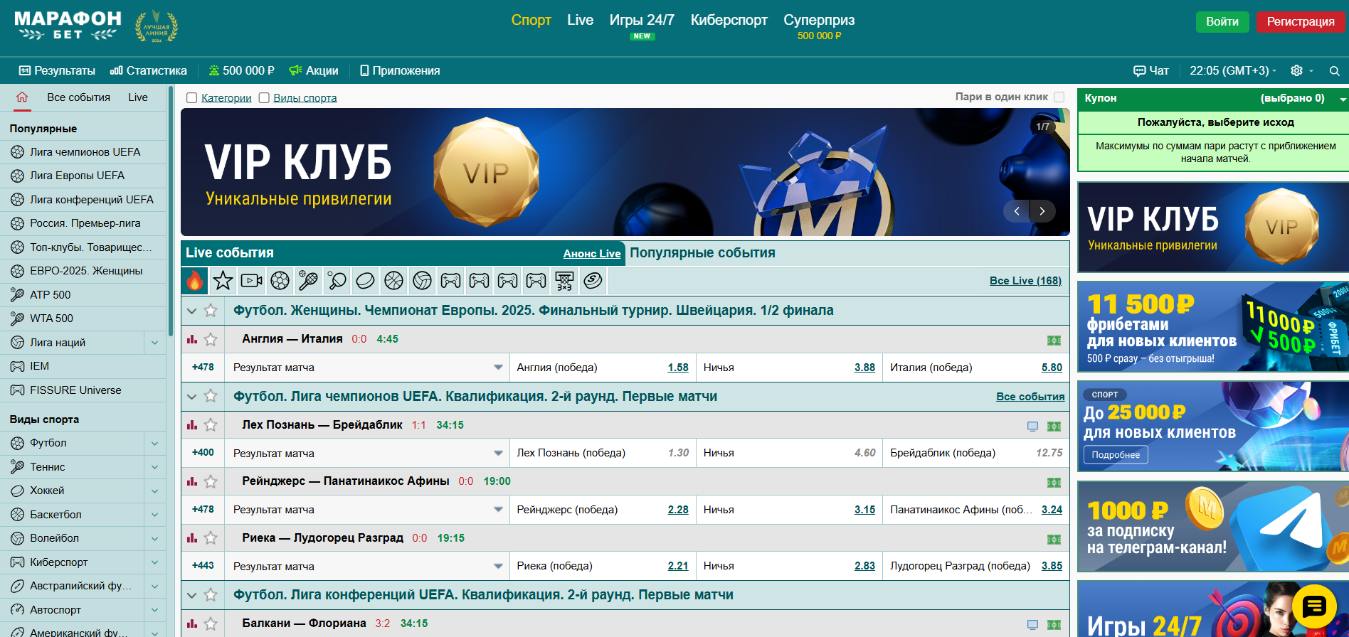Image resolution: width=1349 pixels, height=637 pixels.
Task: Select the fire icon popular filter
Action: [195, 281]
